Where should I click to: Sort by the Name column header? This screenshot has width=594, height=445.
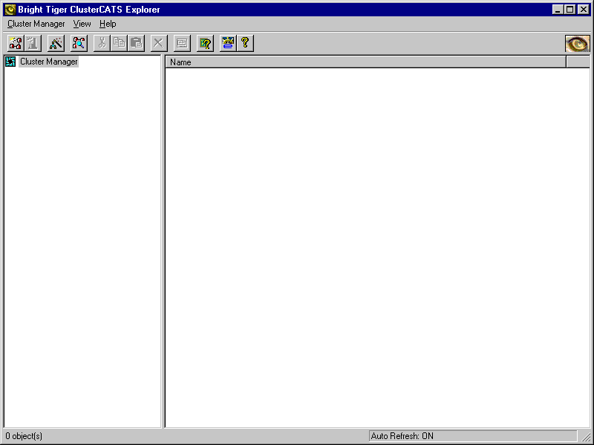click(365, 62)
